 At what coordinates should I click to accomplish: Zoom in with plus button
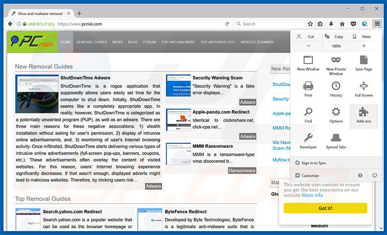pos(364,46)
